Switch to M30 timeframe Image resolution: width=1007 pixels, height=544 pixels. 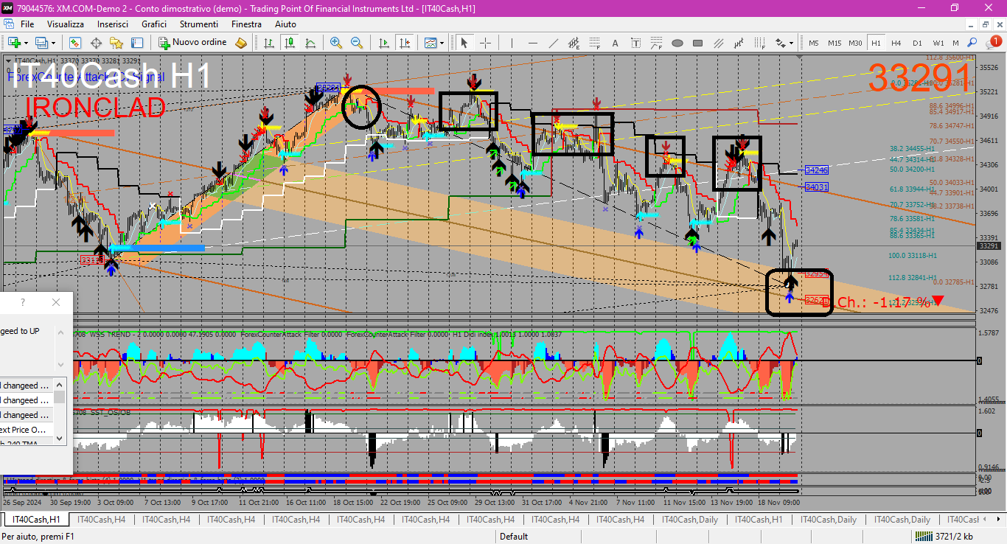pyautogui.click(x=855, y=43)
